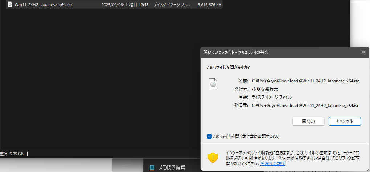Click the 名前 file path value in dialog

[x=305, y=81]
